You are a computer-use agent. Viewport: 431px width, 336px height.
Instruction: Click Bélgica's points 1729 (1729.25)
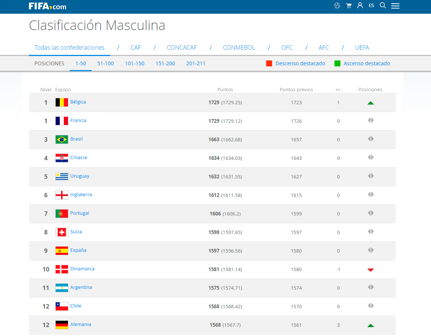coord(225,102)
